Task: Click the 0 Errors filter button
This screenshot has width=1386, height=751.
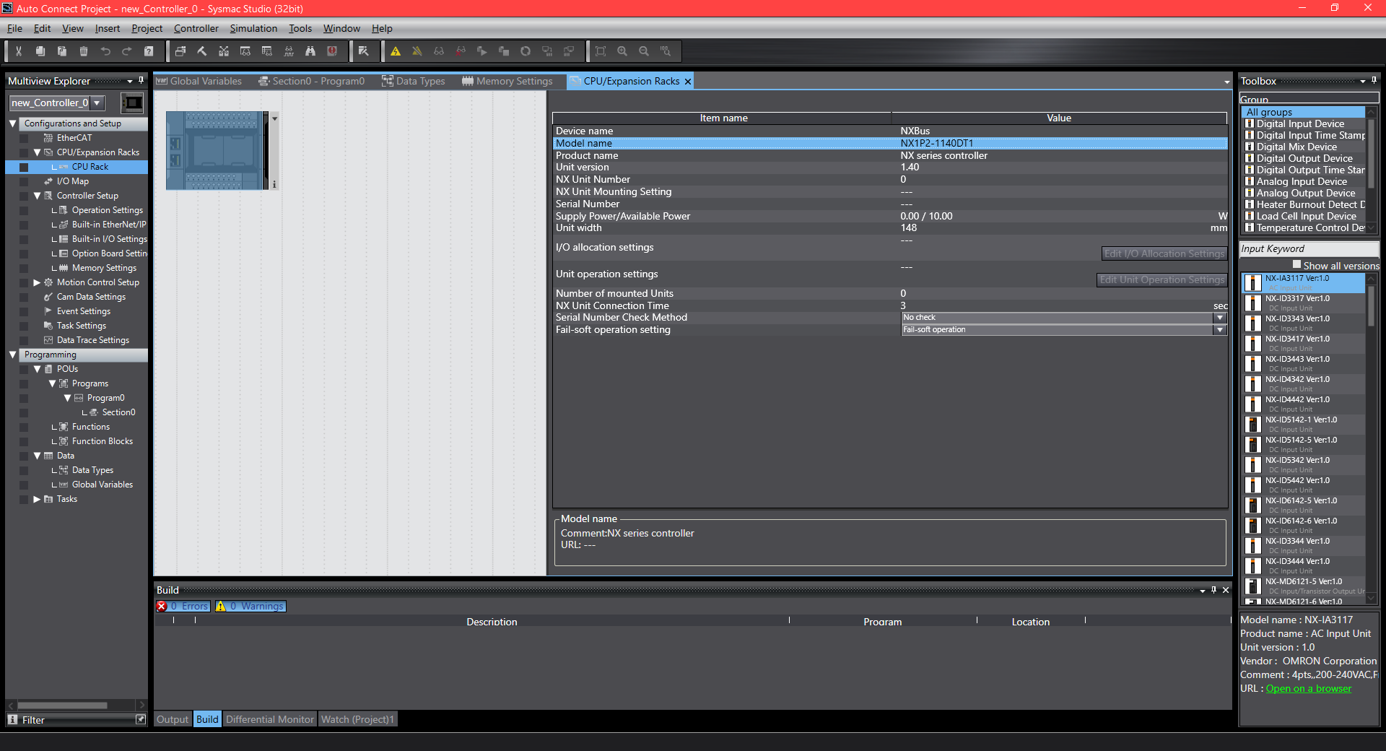Action: [x=183, y=607]
